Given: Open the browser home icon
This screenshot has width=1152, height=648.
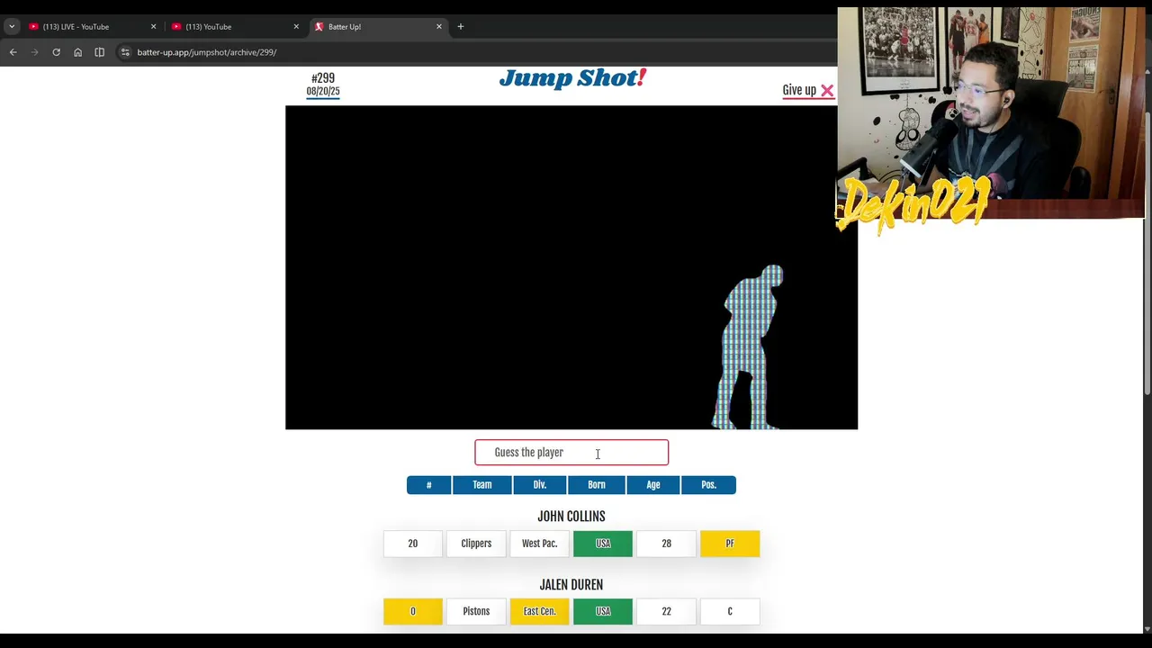Looking at the screenshot, I should pyautogui.click(x=77, y=52).
